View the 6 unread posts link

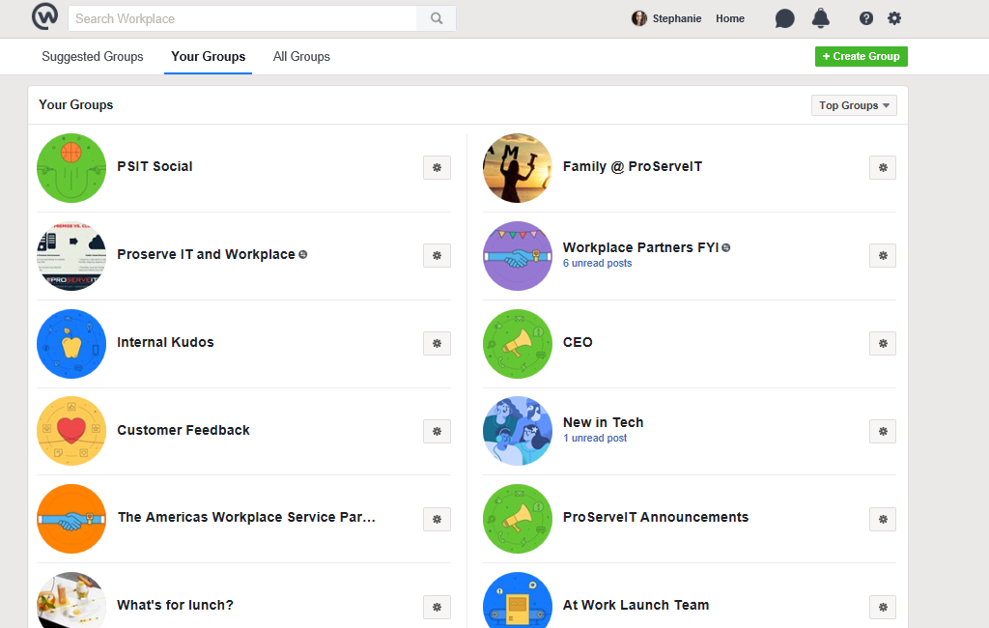597,263
